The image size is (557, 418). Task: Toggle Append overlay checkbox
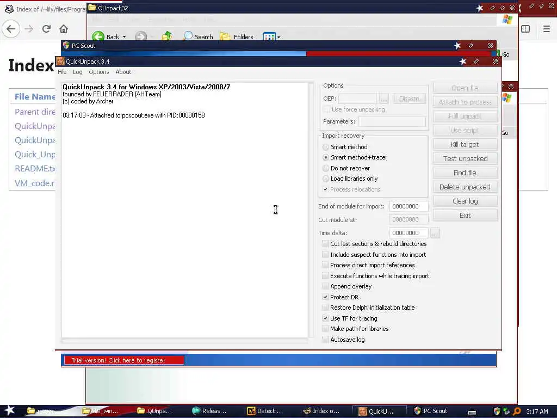325,286
